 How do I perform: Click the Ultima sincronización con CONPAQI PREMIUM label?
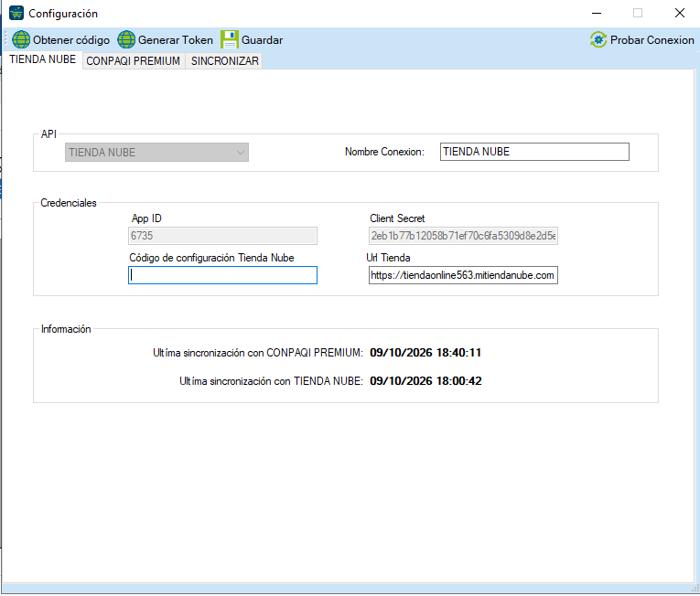point(258,353)
